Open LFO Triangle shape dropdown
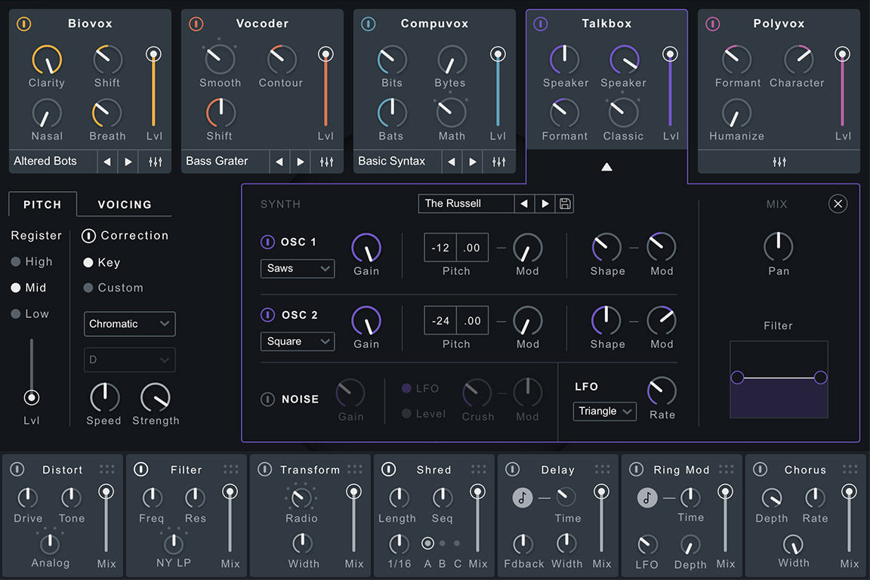The image size is (870, 580). click(604, 412)
